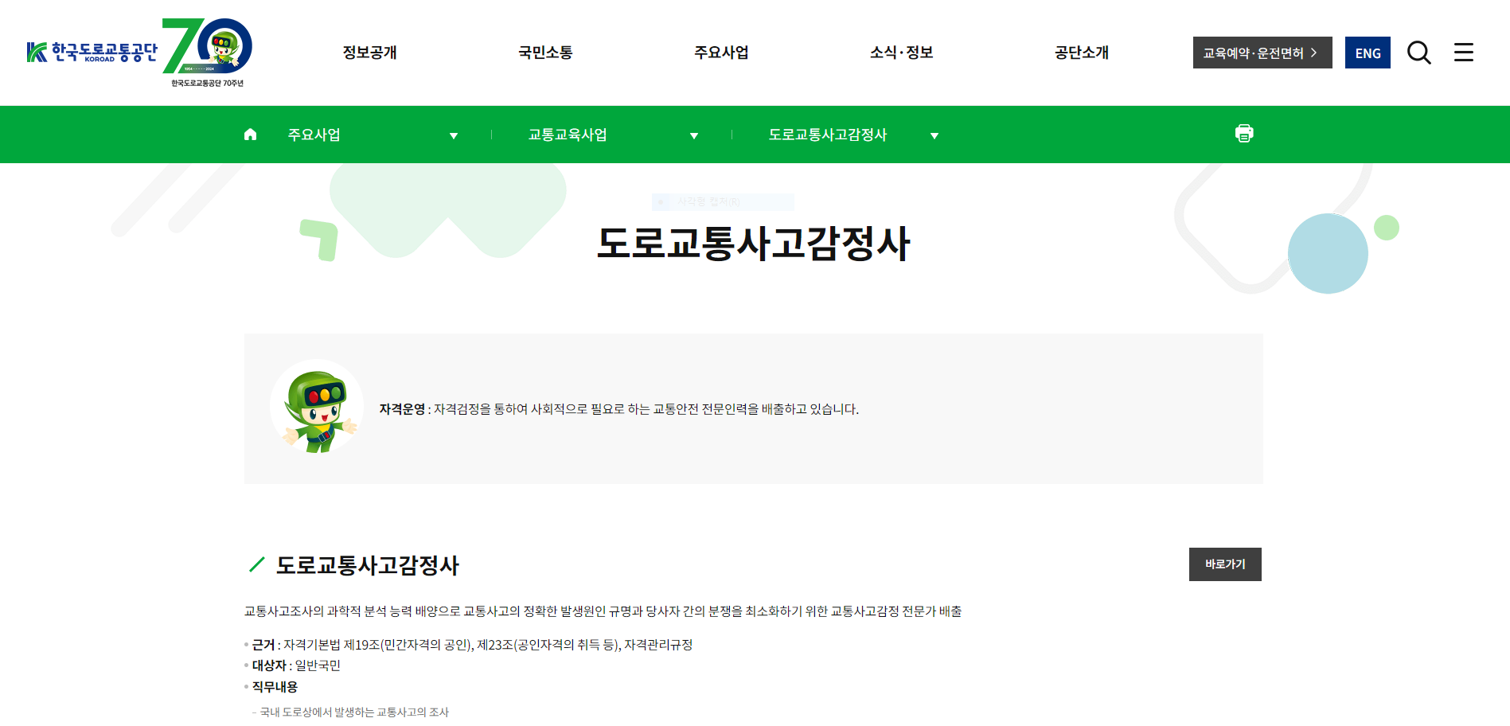Image resolution: width=1510 pixels, height=726 pixels.
Task: Click the 한국도로교통공단 KOROAD logo
Action: coord(96,50)
